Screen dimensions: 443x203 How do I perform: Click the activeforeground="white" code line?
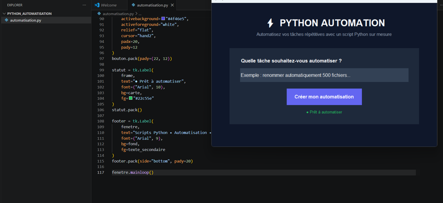[x=150, y=24]
